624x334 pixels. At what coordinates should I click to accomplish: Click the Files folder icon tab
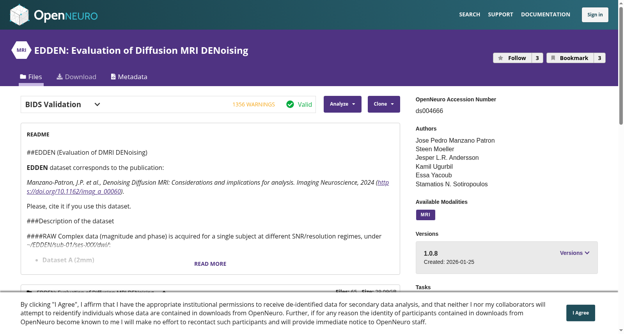point(23,77)
